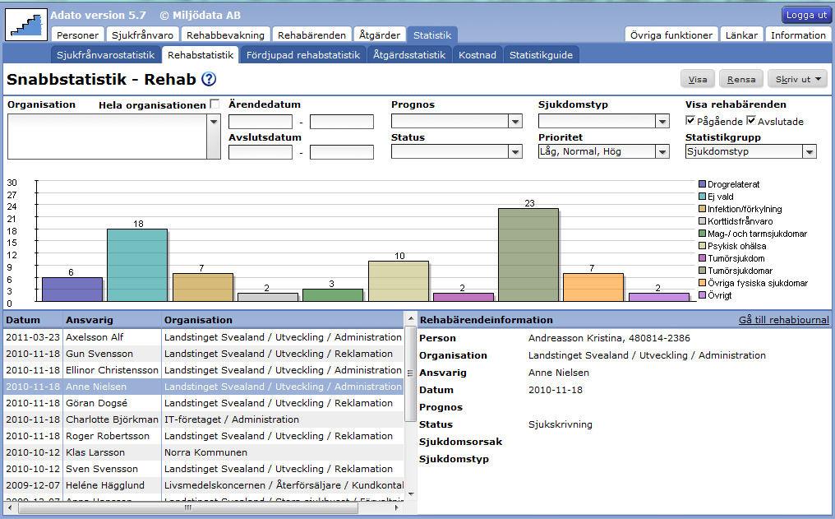Click the Psykisk ohälsa legend color swatch
The image size is (835, 519).
[x=702, y=246]
